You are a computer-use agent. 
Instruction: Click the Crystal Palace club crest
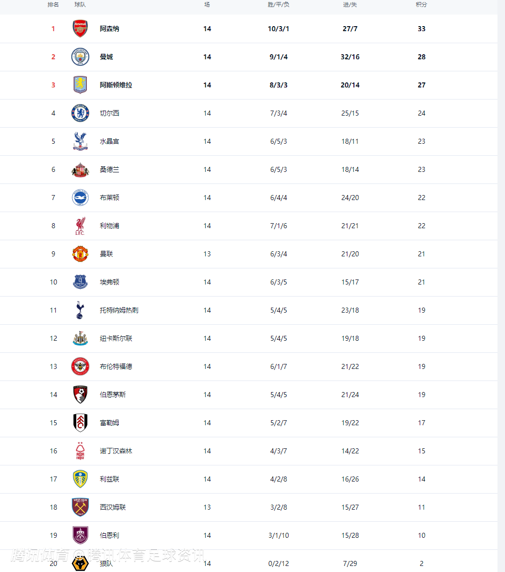pyautogui.click(x=80, y=141)
